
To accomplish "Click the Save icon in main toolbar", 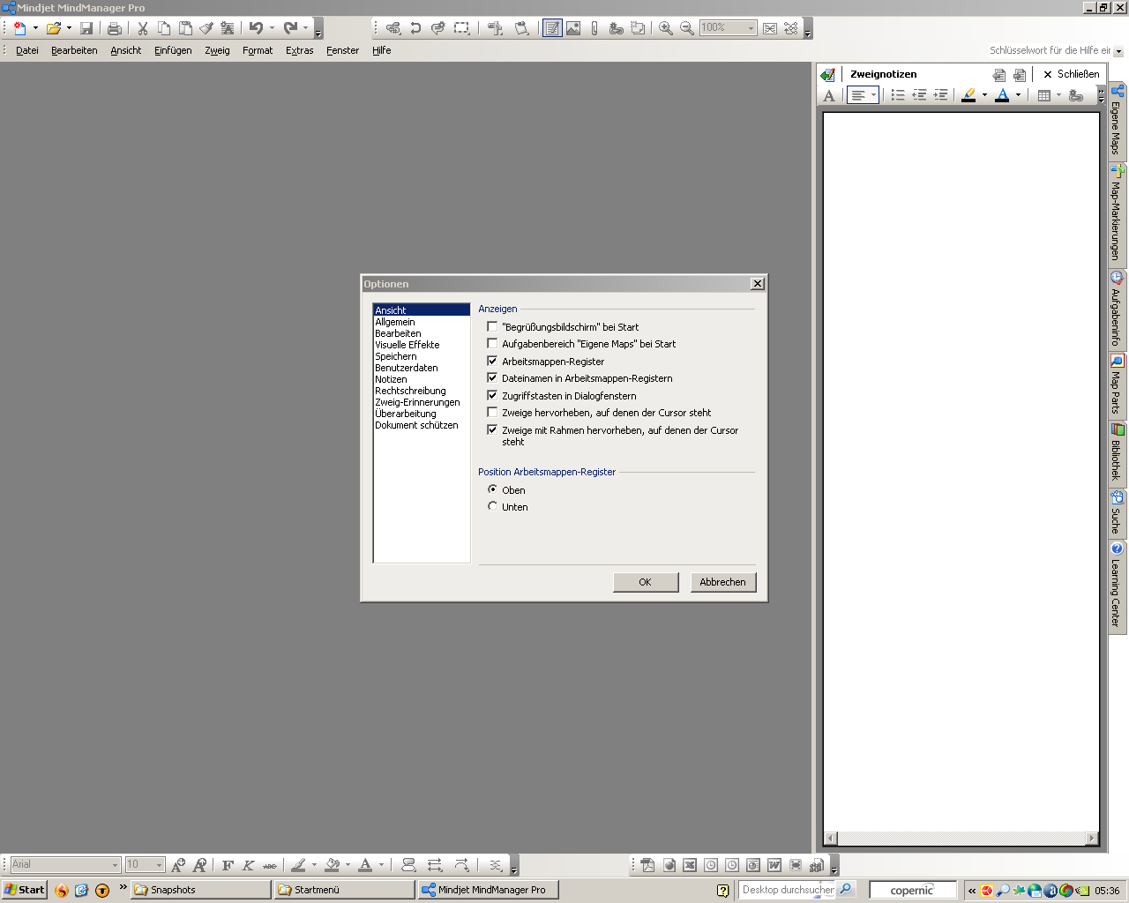I will (x=86, y=28).
